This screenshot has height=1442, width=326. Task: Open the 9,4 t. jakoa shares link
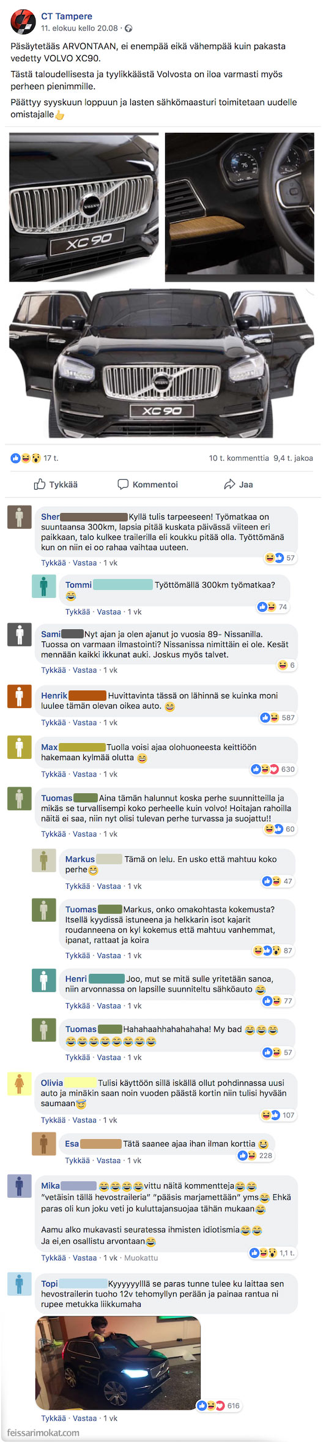click(294, 458)
